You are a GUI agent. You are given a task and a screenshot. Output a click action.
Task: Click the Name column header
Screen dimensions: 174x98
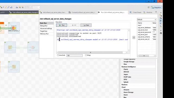(144, 23)
